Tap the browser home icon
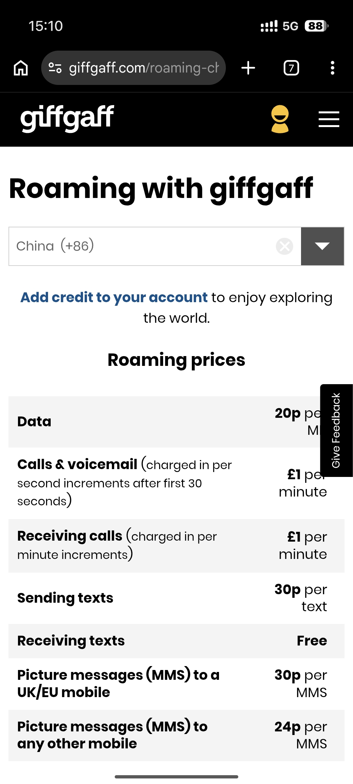Screen dimensions: 353x784 pyautogui.click(x=21, y=68)
